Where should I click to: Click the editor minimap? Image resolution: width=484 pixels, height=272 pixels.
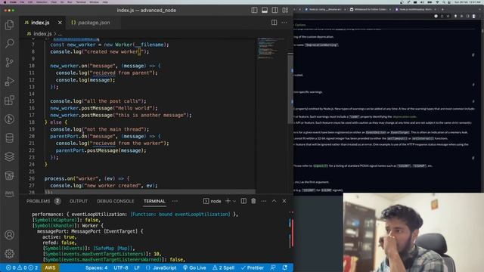coord(271,48)
